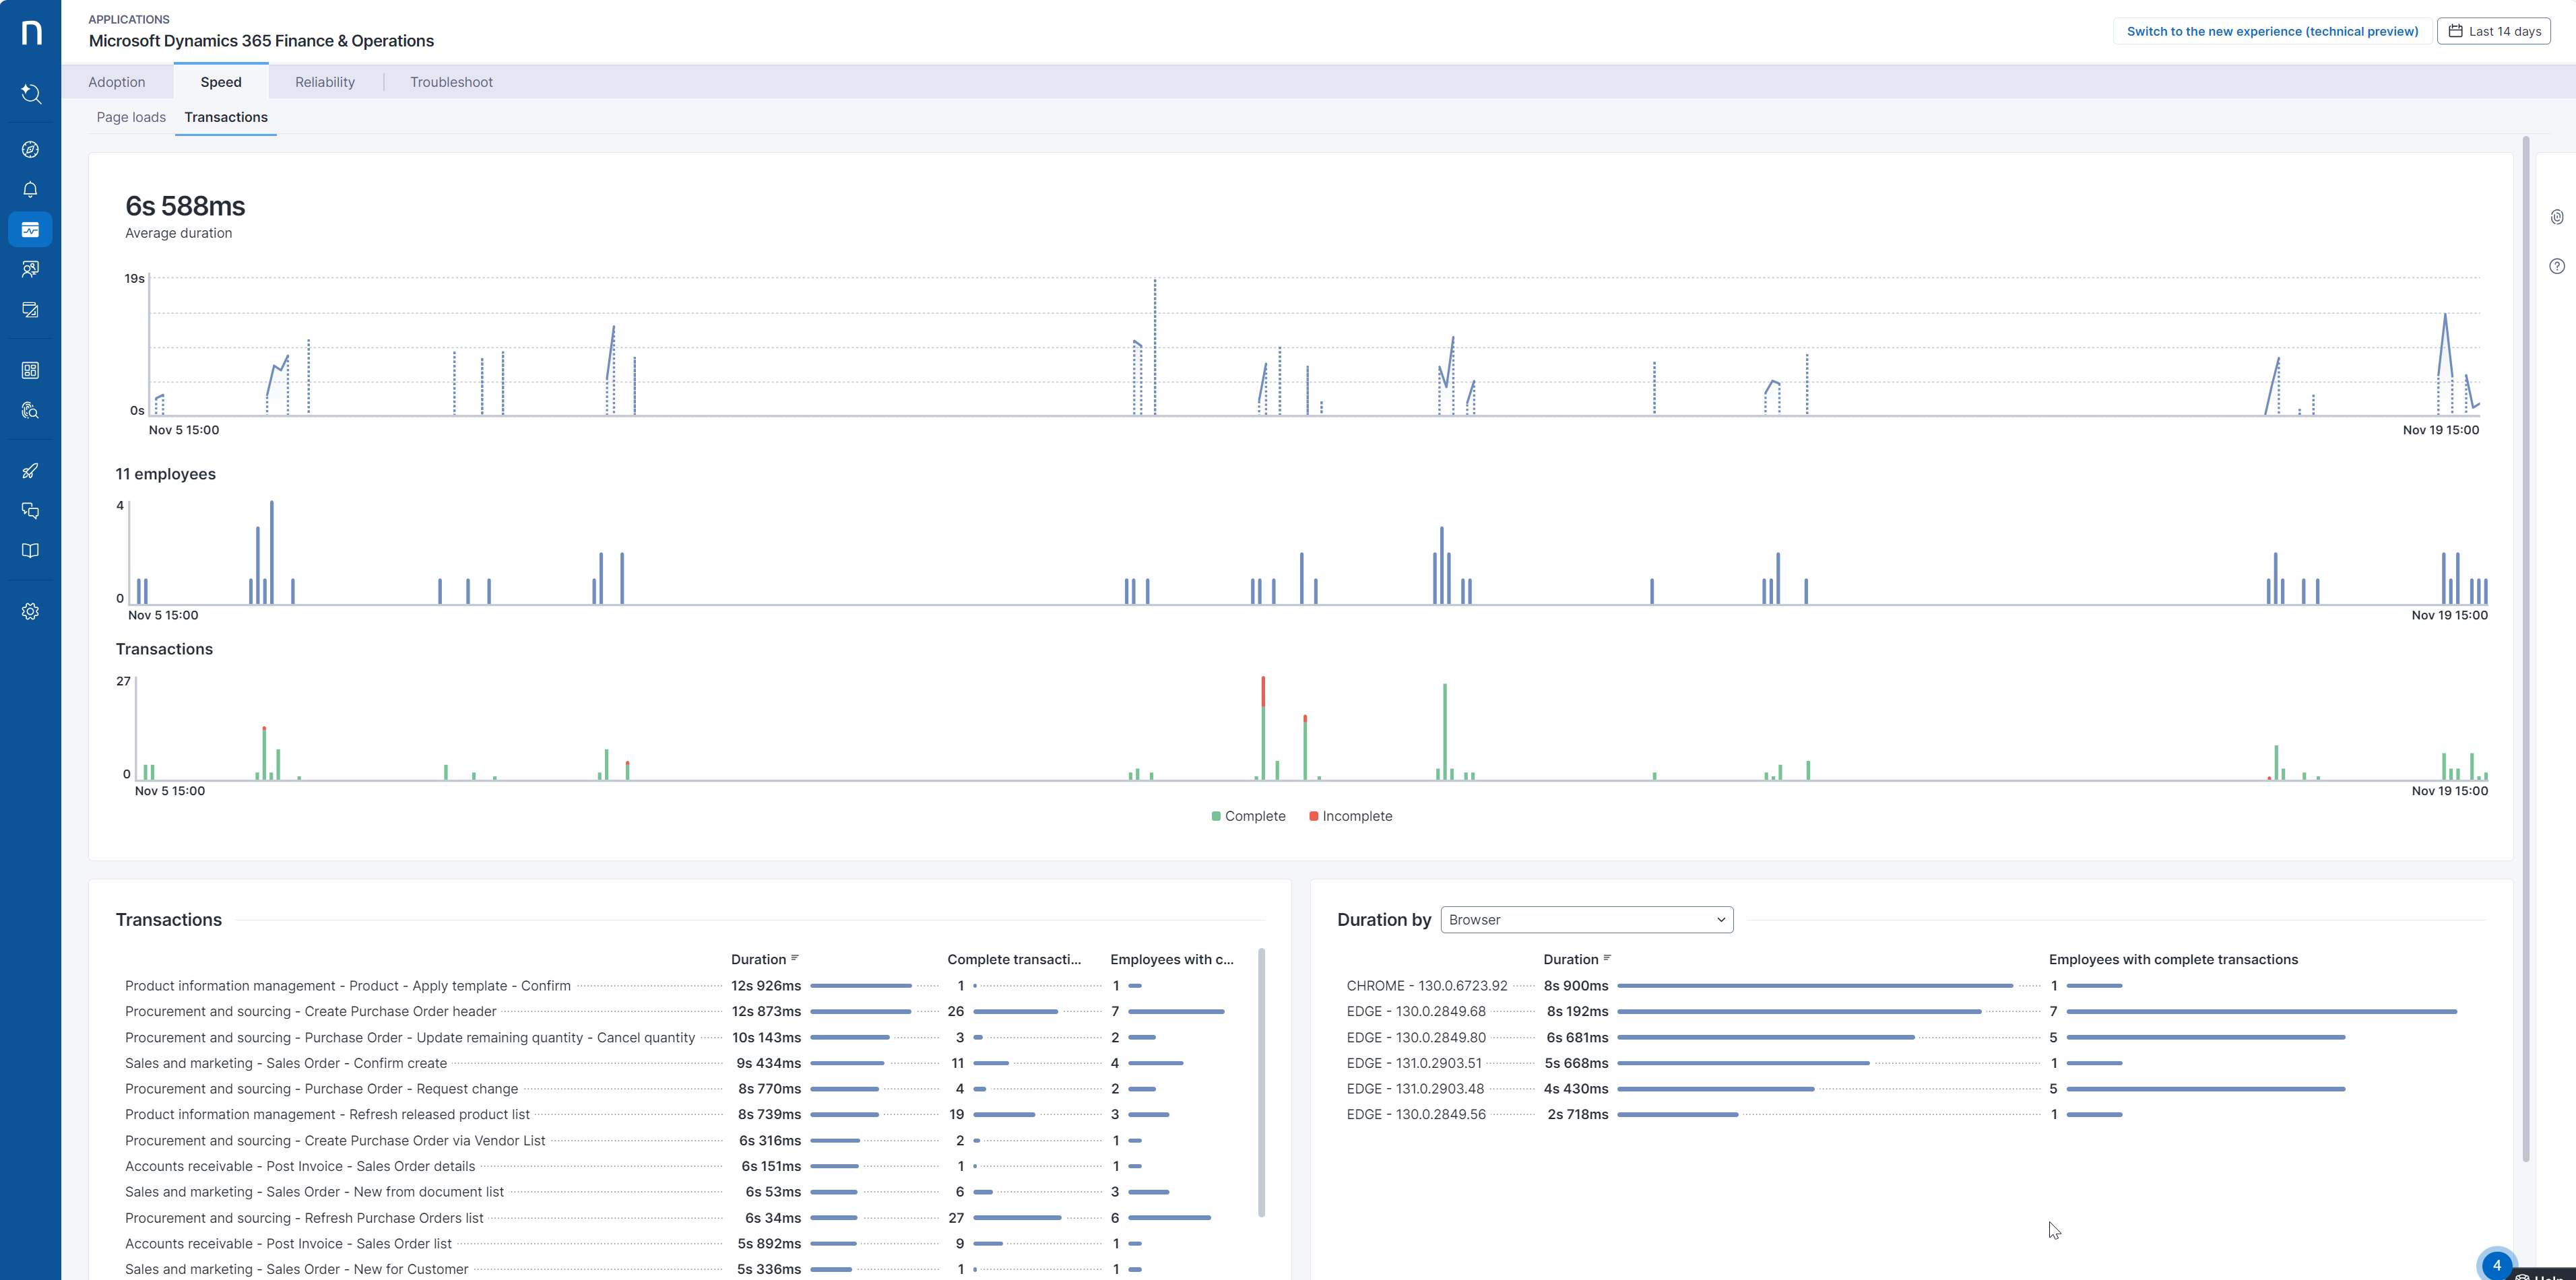2576x1280 pixels.
Task: Click Switch to the new experience link
Action: click(2272, 31)
